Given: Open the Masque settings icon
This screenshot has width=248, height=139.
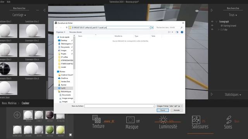Looking at the screenshot, I should point(130,120).
